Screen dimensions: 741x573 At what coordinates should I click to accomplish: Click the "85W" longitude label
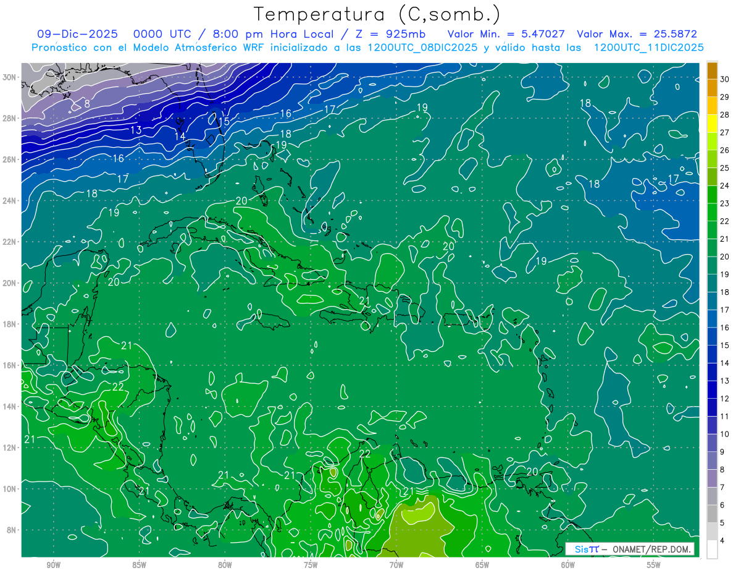[x=139, y=565]
